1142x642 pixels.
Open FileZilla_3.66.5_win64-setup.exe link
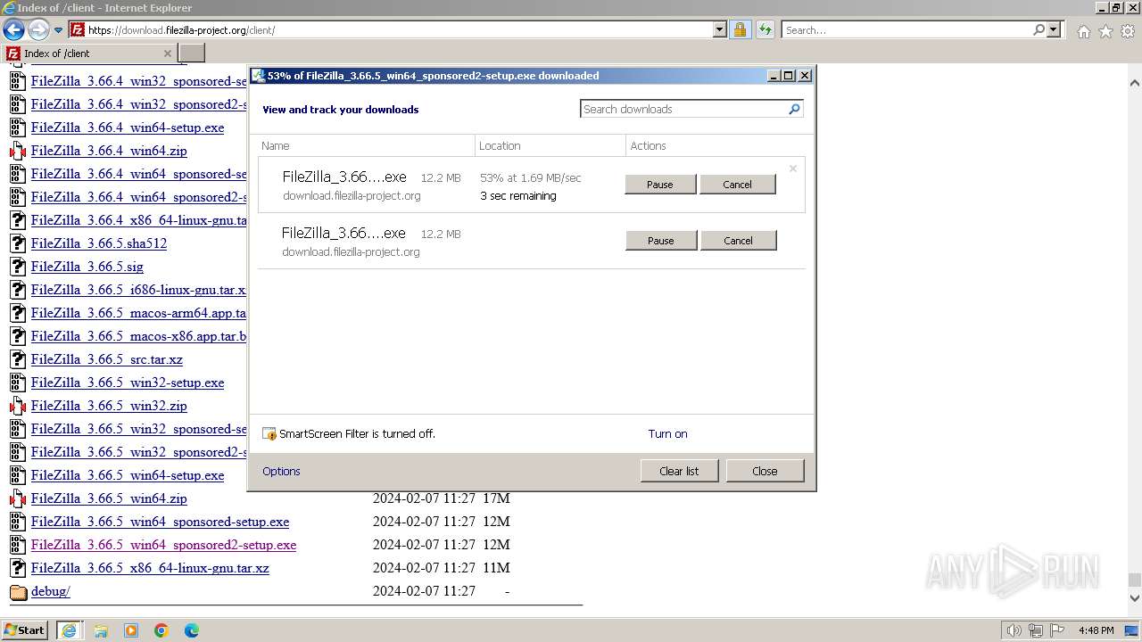pos(128,475)
